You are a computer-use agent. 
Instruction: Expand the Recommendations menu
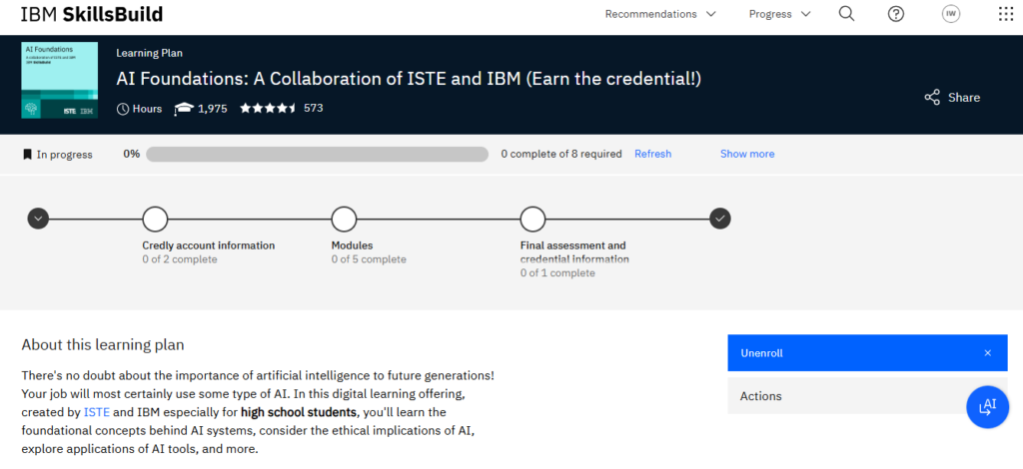pos(660,14)
